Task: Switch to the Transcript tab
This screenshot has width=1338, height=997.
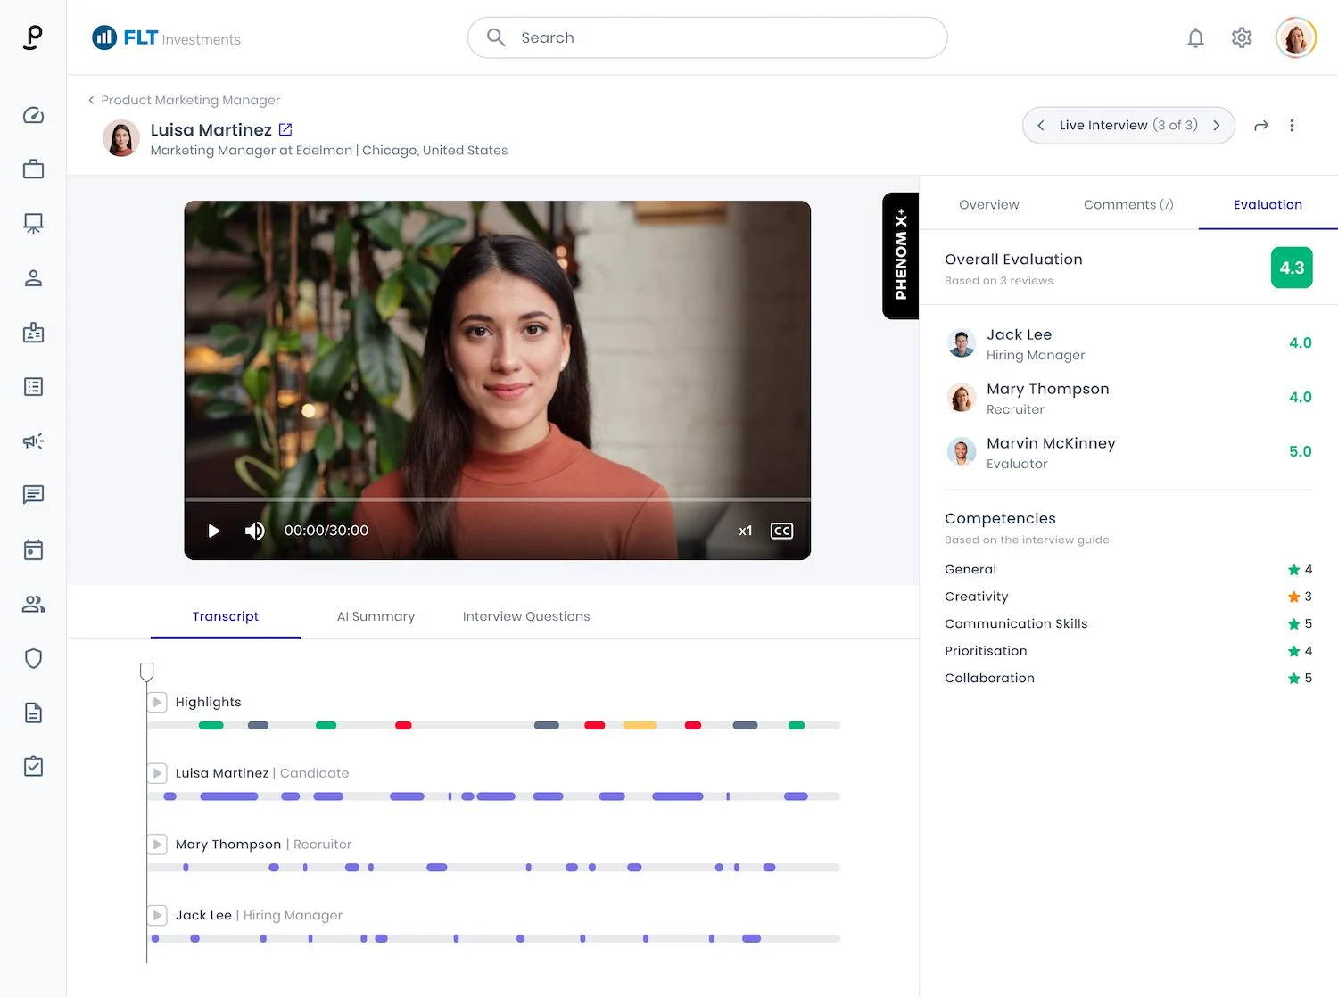Action: point(226,616)
